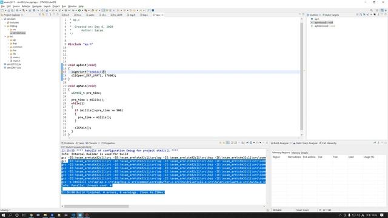Open the Refactor menu
The height and width of the screenshot is (218, 388).
25,6
